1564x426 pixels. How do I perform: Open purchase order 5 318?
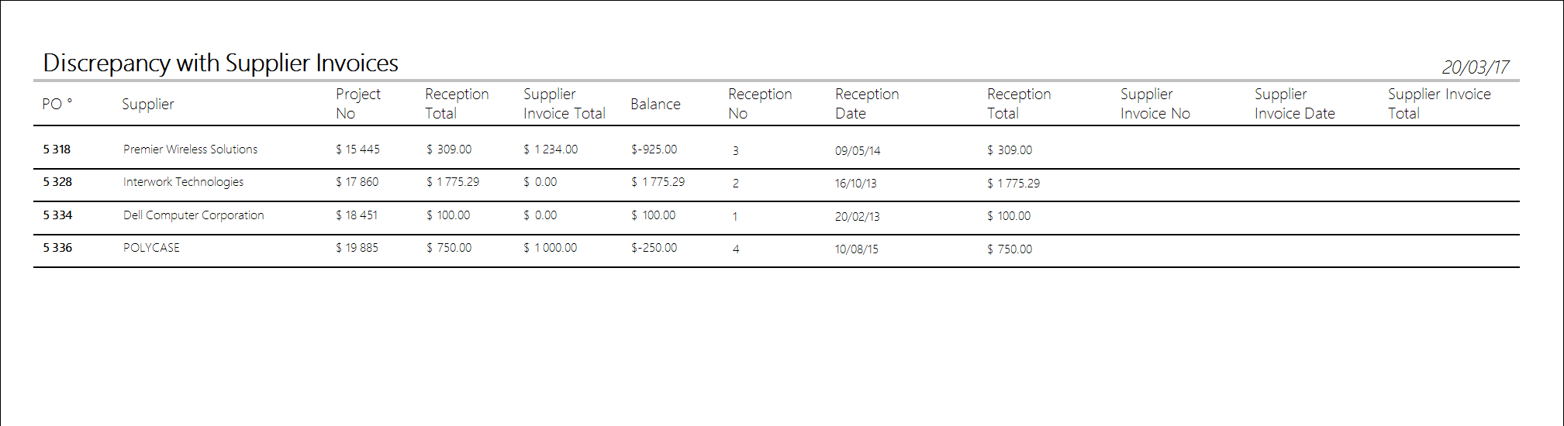pos(57,149)
